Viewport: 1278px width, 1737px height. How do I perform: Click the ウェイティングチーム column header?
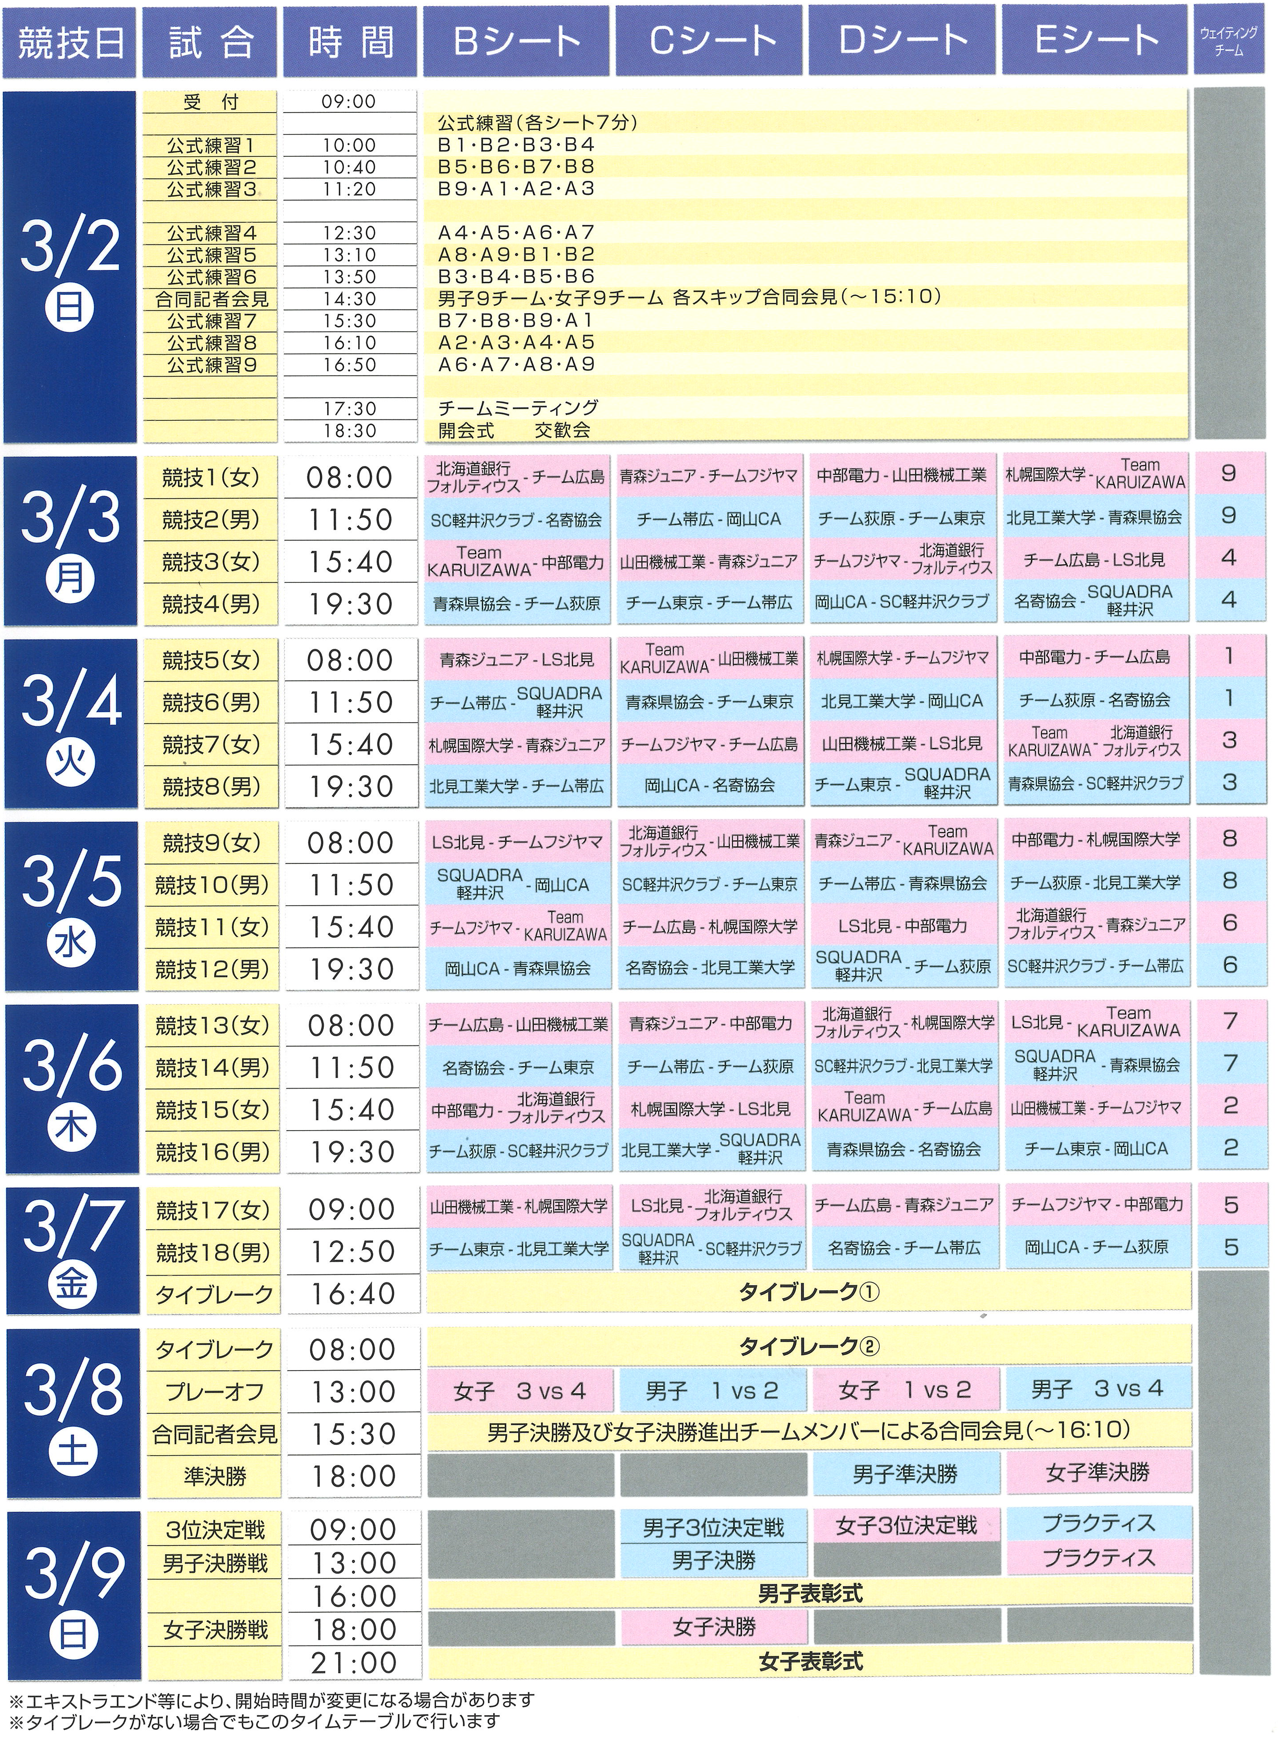point(1229,40)
